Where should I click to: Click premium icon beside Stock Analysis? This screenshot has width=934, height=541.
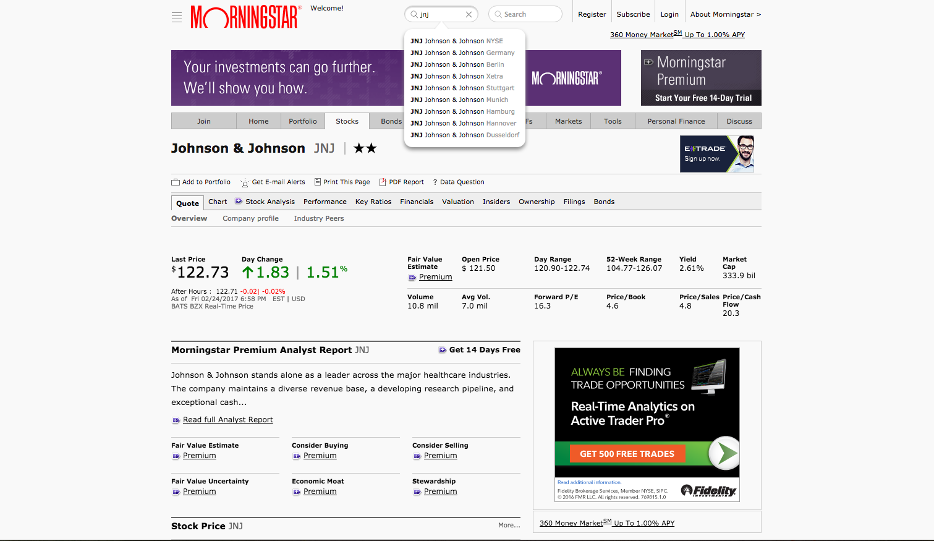coord(239,202)
